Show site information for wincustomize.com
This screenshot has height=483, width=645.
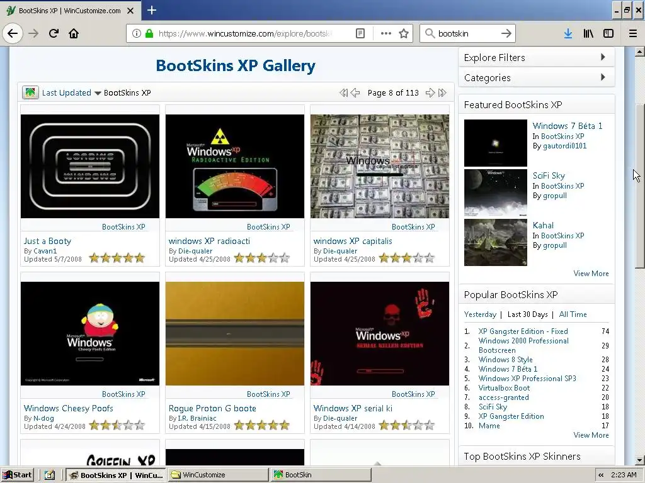tap(136, 33)
